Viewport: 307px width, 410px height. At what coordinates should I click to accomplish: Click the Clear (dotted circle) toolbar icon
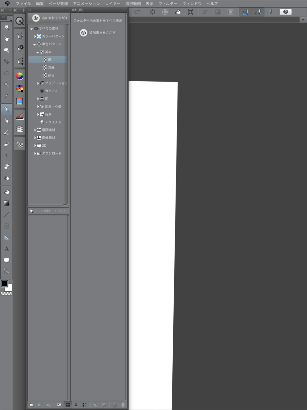[x=153, y=12]
